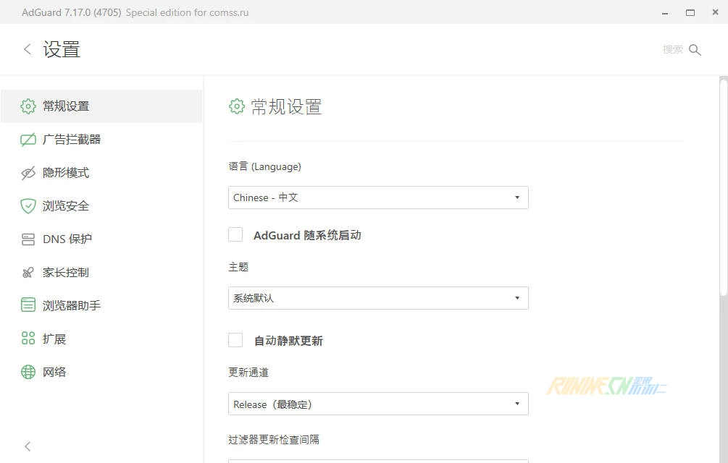Viewport: 728px width, 463px height.
Task: Open the DNS 保护 settings section
Action: pyautogui.click(x=67, y=239)
